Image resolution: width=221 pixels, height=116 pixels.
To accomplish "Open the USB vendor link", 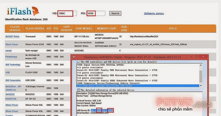I will 8,72.
